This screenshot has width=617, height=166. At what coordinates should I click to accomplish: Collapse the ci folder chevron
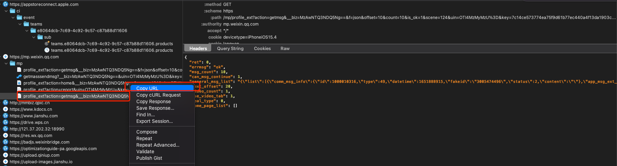pos(6,11)
